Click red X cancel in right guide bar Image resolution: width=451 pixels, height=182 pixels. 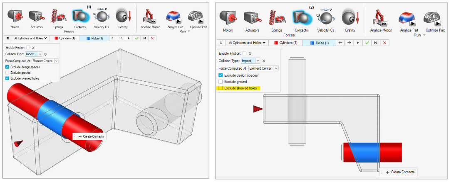pos(384,43)
